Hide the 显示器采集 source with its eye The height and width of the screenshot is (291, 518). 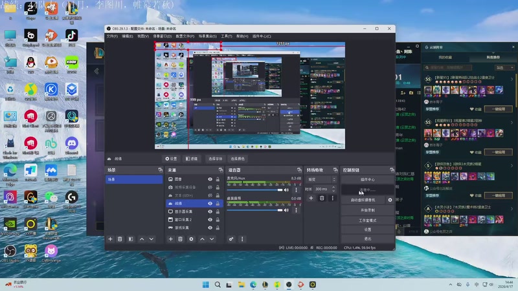click(210, 211)
